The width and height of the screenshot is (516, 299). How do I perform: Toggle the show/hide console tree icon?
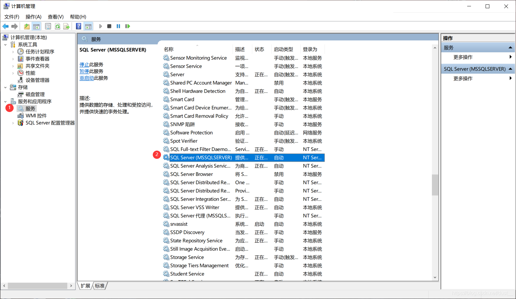tap(36, 26)
